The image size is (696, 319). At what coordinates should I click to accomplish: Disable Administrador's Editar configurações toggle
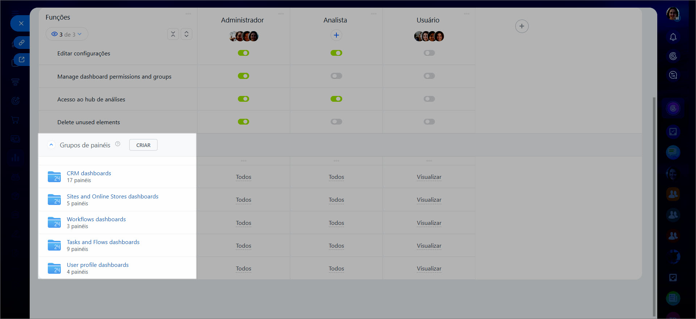click(243, 53)
